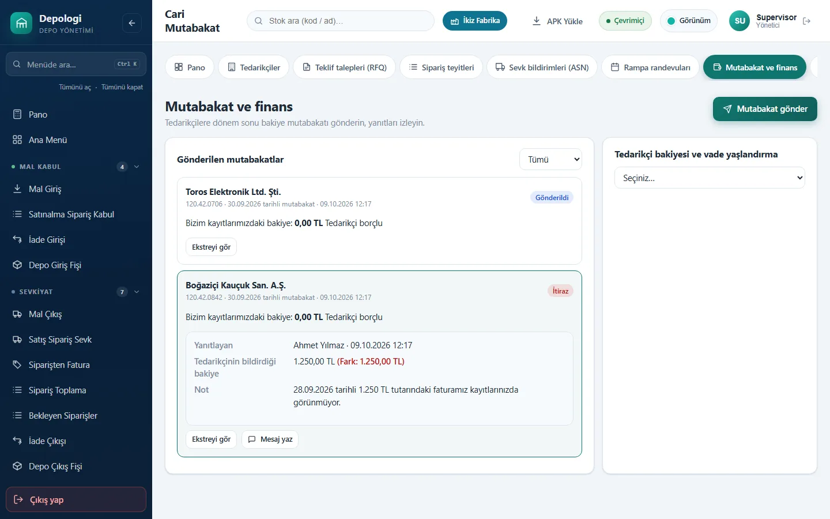Go to Mal Çıkış in sidebar
The image size is (830, 519).
coord(76,314)
